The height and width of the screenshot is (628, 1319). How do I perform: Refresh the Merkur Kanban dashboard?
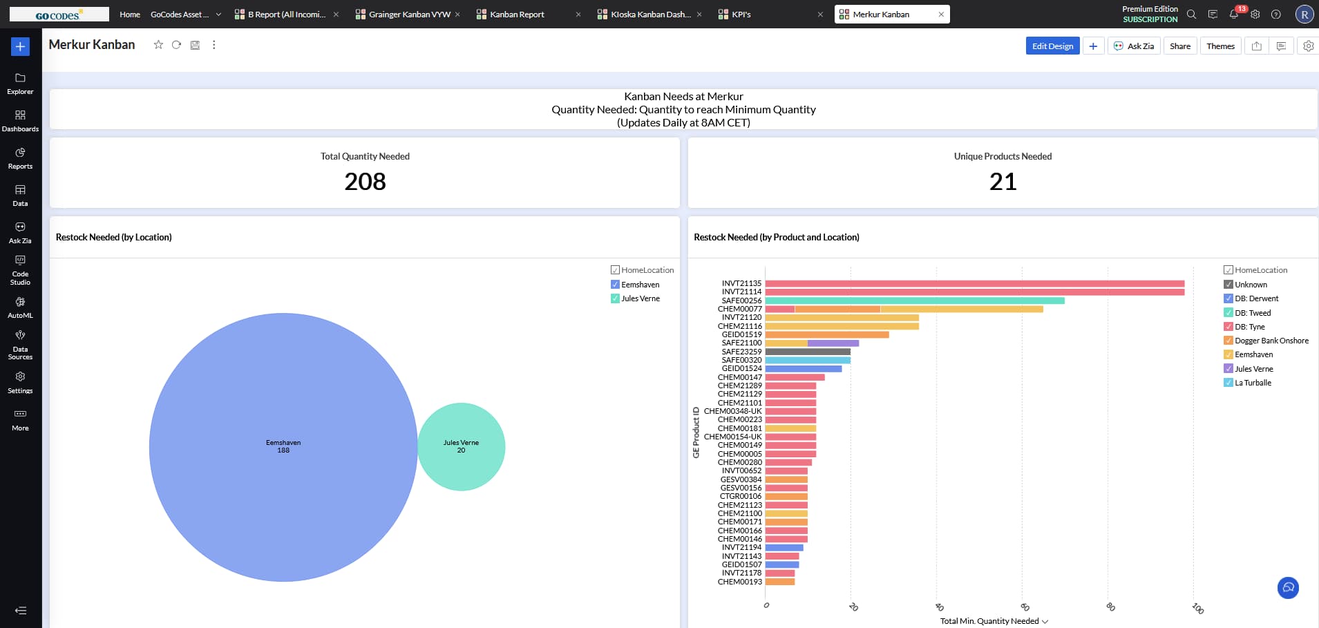pyautogui.click(x=177, y=45)
